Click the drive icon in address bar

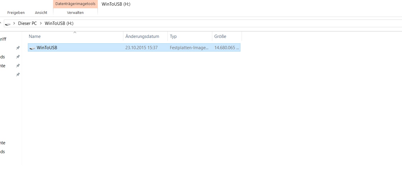[8, 24]
